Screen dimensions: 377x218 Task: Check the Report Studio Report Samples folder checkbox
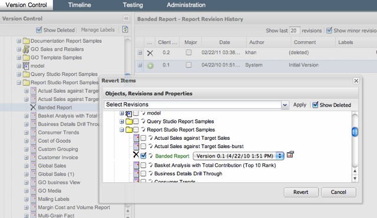pos(136,129)
